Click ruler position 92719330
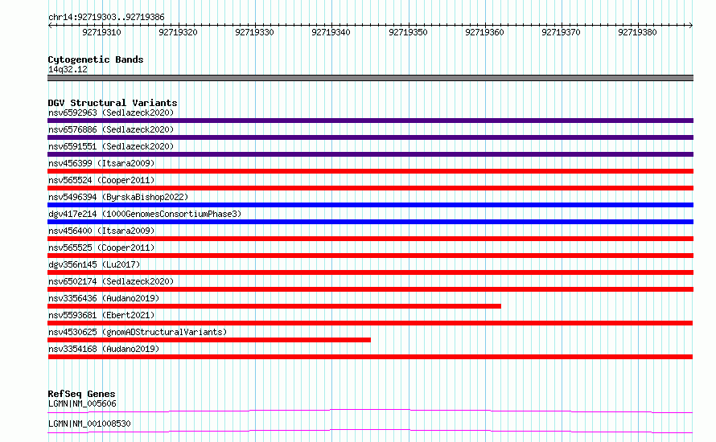 coord(254,32)
